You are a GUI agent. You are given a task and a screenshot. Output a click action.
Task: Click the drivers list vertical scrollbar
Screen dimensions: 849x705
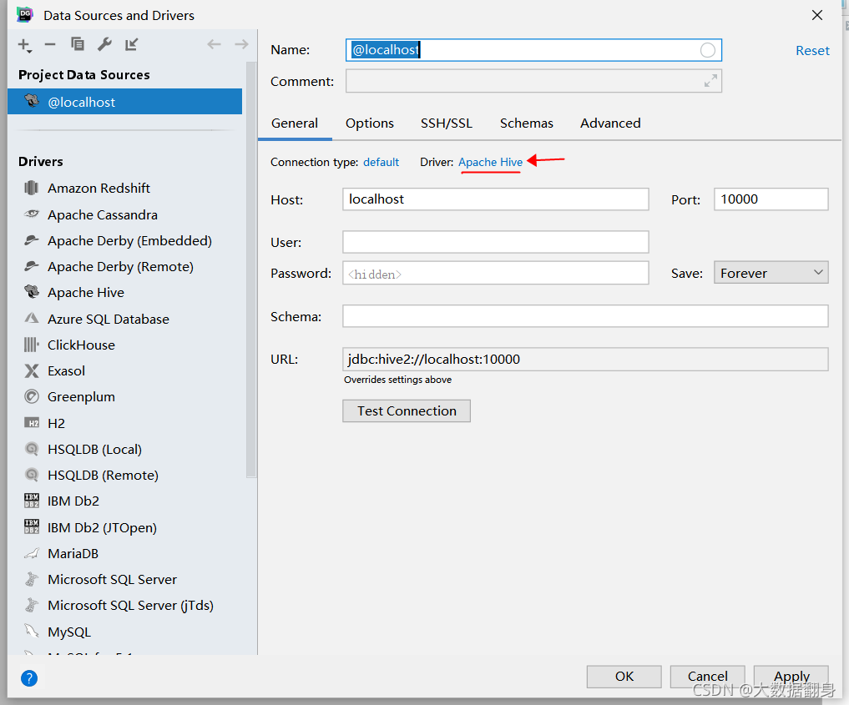pos(250,270)
